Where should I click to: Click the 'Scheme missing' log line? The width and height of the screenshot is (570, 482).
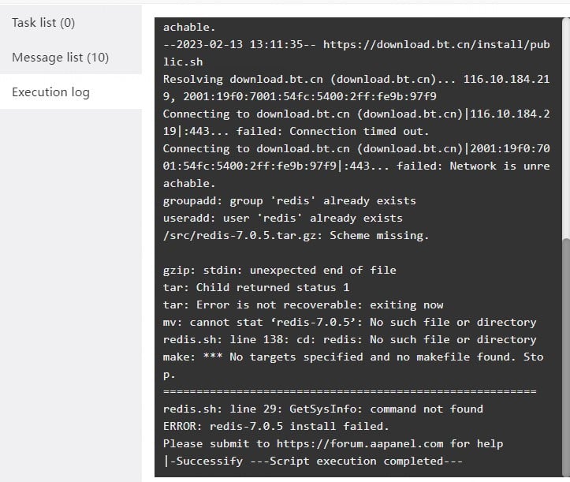click(296, 236)
